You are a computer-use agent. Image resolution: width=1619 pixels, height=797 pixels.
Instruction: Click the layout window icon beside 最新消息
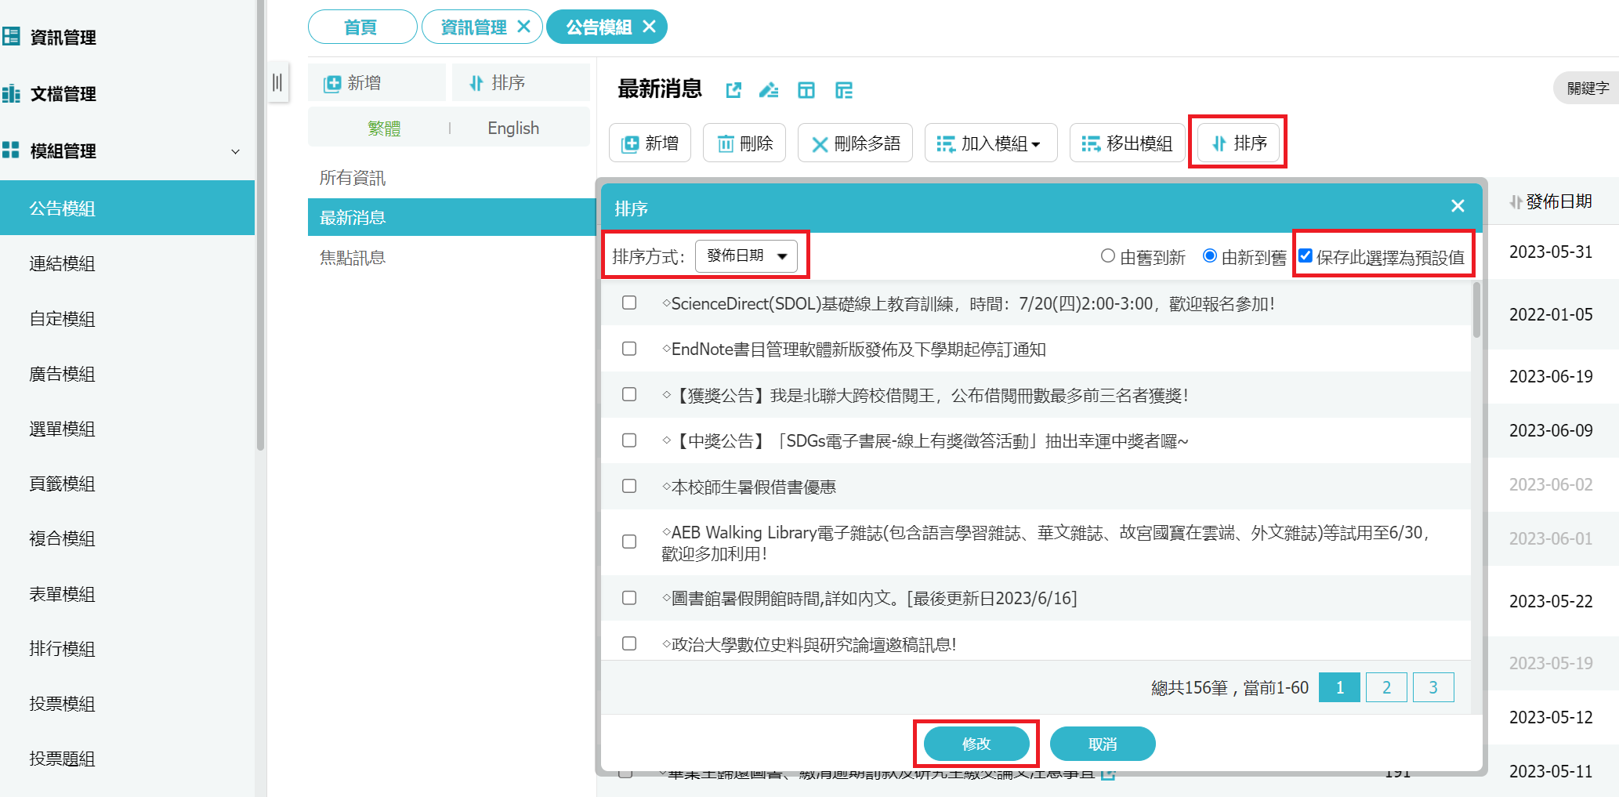tap(806, 90)
